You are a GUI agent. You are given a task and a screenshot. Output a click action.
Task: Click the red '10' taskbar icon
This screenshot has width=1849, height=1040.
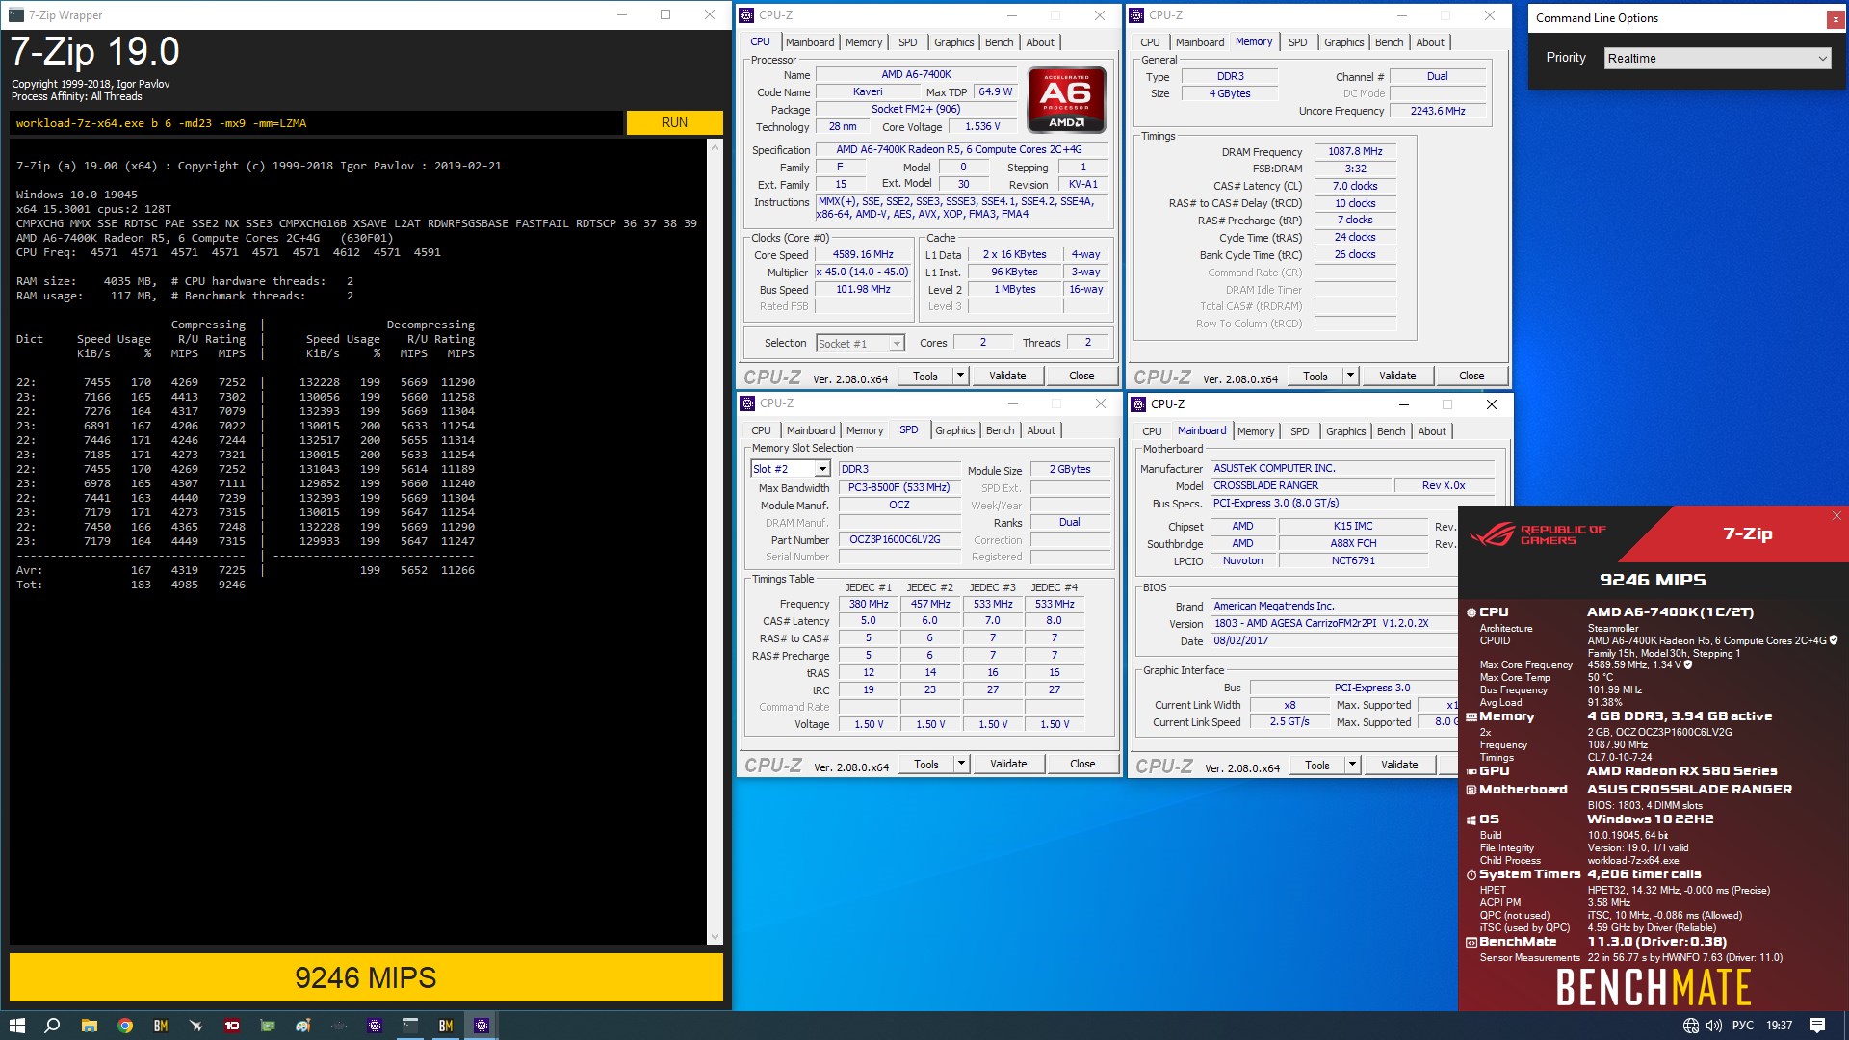(231, 1026)
